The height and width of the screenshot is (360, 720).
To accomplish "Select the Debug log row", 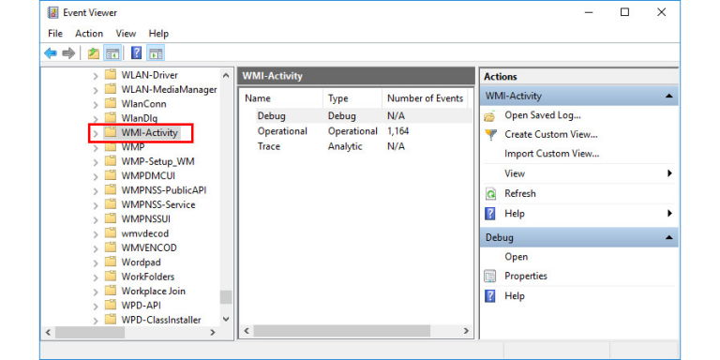I will (356, 116).
